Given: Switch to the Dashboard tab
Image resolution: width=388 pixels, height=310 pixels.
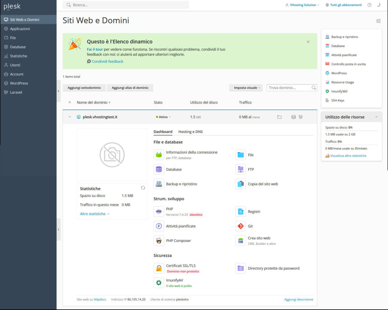Looking at the screenshot, I should click(163, 132).
